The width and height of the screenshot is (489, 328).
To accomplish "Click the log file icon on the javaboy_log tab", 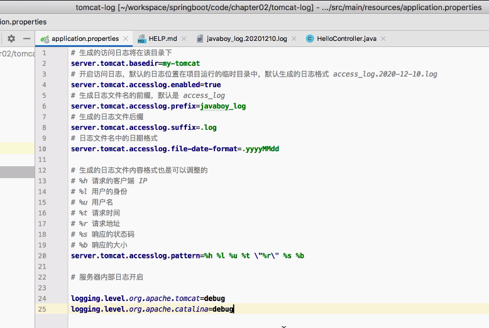I will click(x=200, y=39).
